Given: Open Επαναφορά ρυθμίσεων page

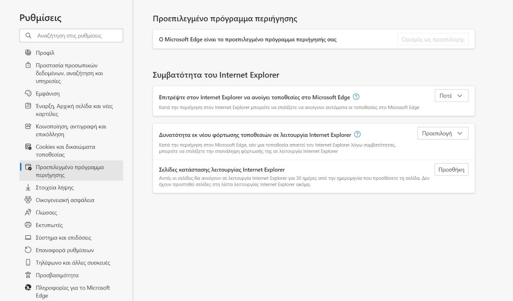Looking at the screenshot, I should coord(71,250).
